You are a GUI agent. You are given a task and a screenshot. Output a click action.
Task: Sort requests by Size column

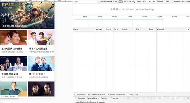tap(142, 29)
